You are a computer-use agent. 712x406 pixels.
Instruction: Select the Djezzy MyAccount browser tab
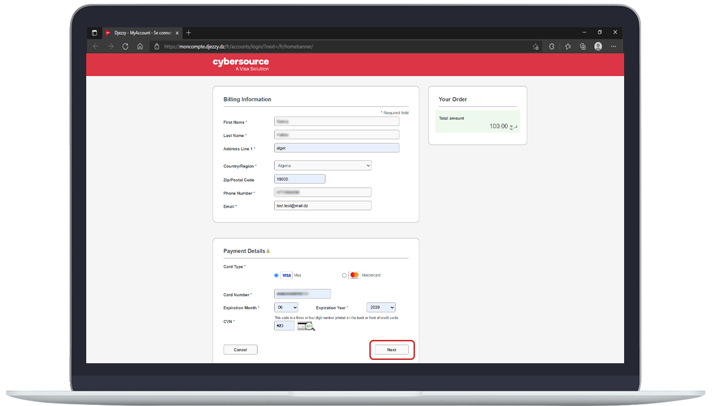click(x=142, y=33)
